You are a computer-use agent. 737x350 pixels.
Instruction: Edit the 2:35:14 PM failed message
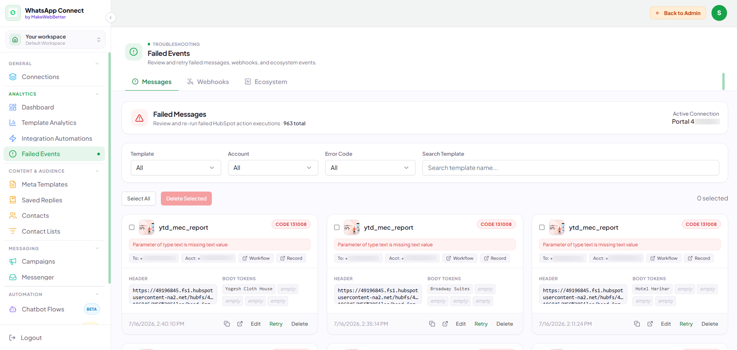coord(461,324)
